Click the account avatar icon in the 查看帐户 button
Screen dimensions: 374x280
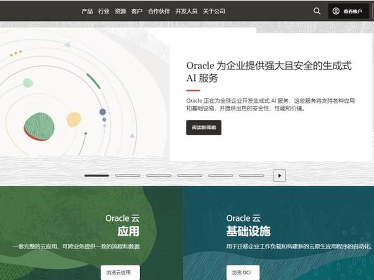(336, 11)
